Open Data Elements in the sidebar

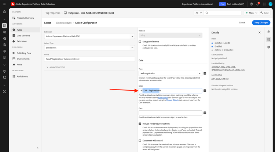coord(23,35)
